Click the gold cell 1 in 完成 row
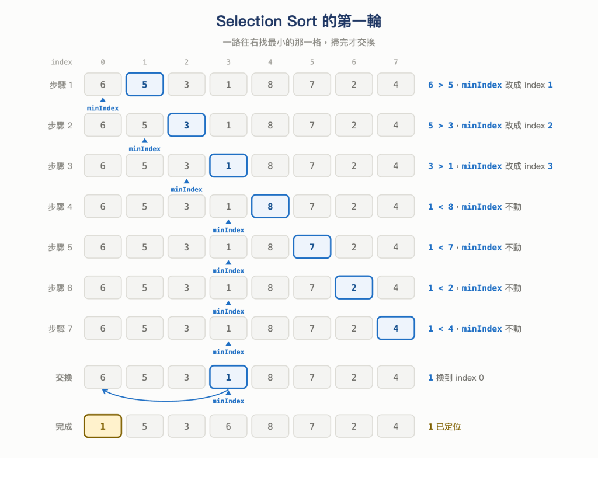 point(103,426)
